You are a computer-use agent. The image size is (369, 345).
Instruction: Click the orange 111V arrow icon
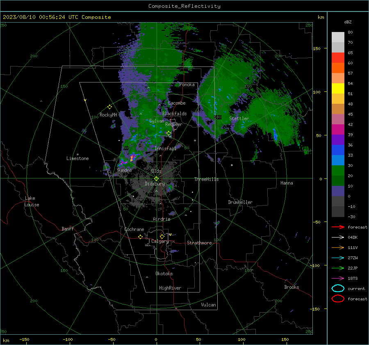pos(338,247)
